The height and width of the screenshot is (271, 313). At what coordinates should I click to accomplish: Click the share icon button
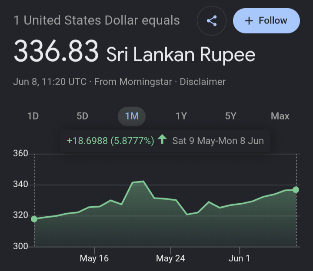[x=212, y=21]
